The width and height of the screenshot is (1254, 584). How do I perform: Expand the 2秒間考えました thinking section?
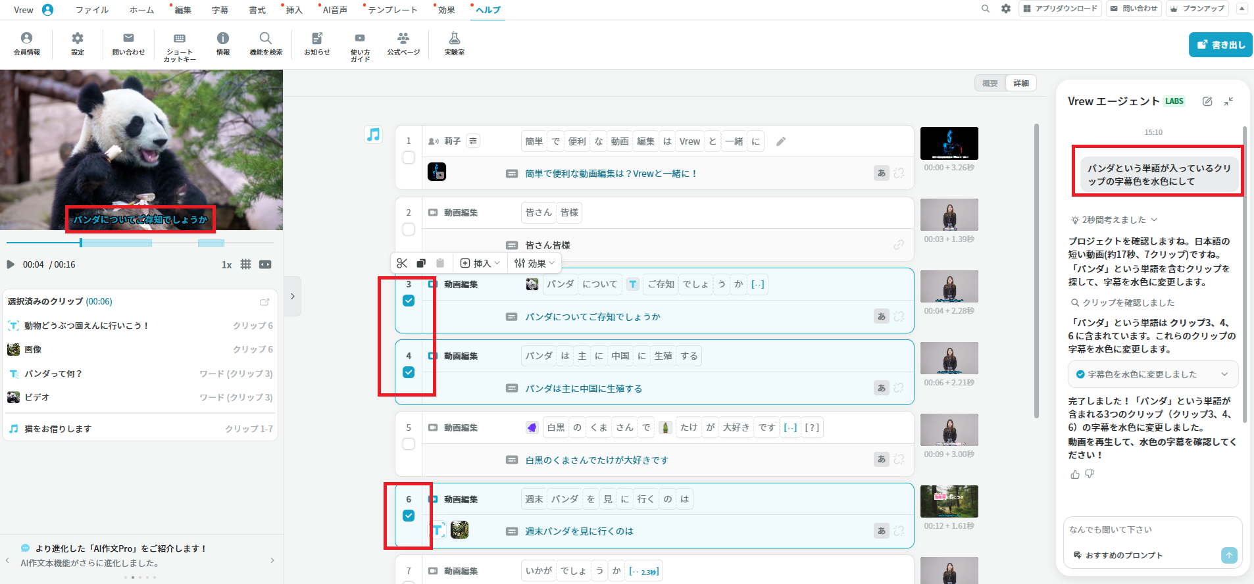point(1114,220)
